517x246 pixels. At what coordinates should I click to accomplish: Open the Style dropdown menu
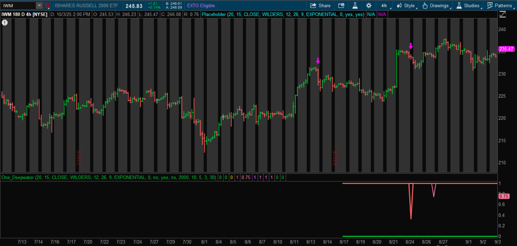tap(406, 6)
